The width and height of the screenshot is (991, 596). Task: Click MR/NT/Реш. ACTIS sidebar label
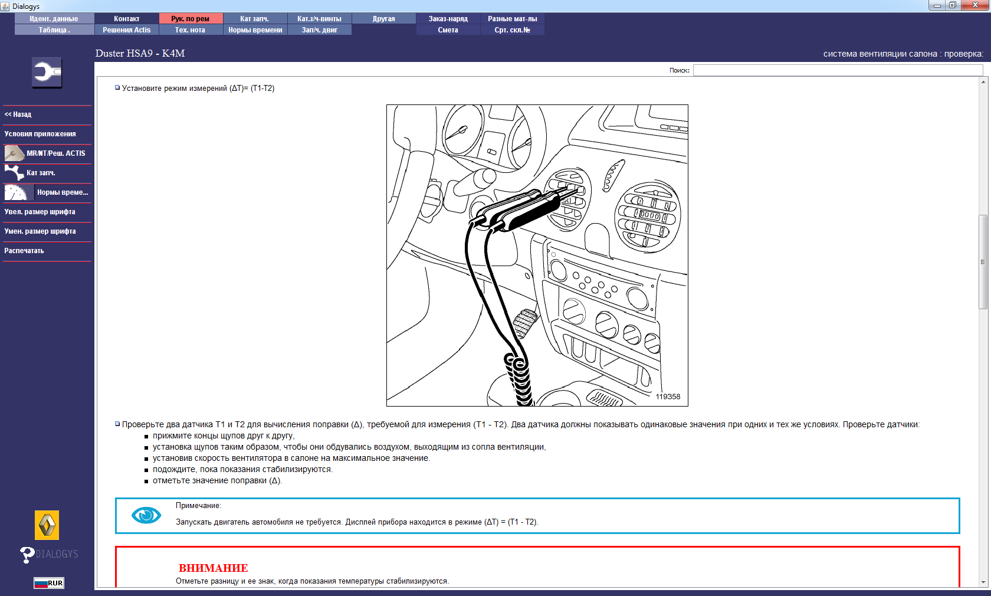(56, 153)
